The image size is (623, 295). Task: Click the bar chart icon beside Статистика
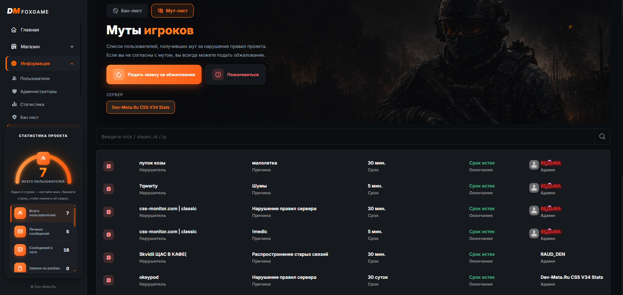(14, 104)
